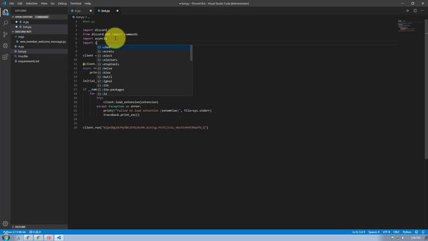Viewport: 428px width, 241px height.
Task: Click unsaved dot on A.py tab
Action: [91, 11]
